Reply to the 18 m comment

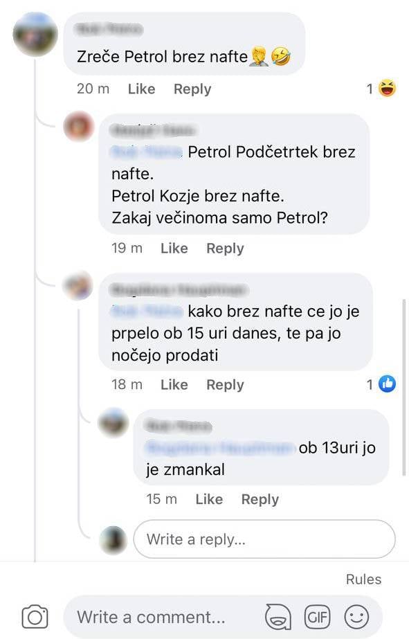click(x=225, y=385)
